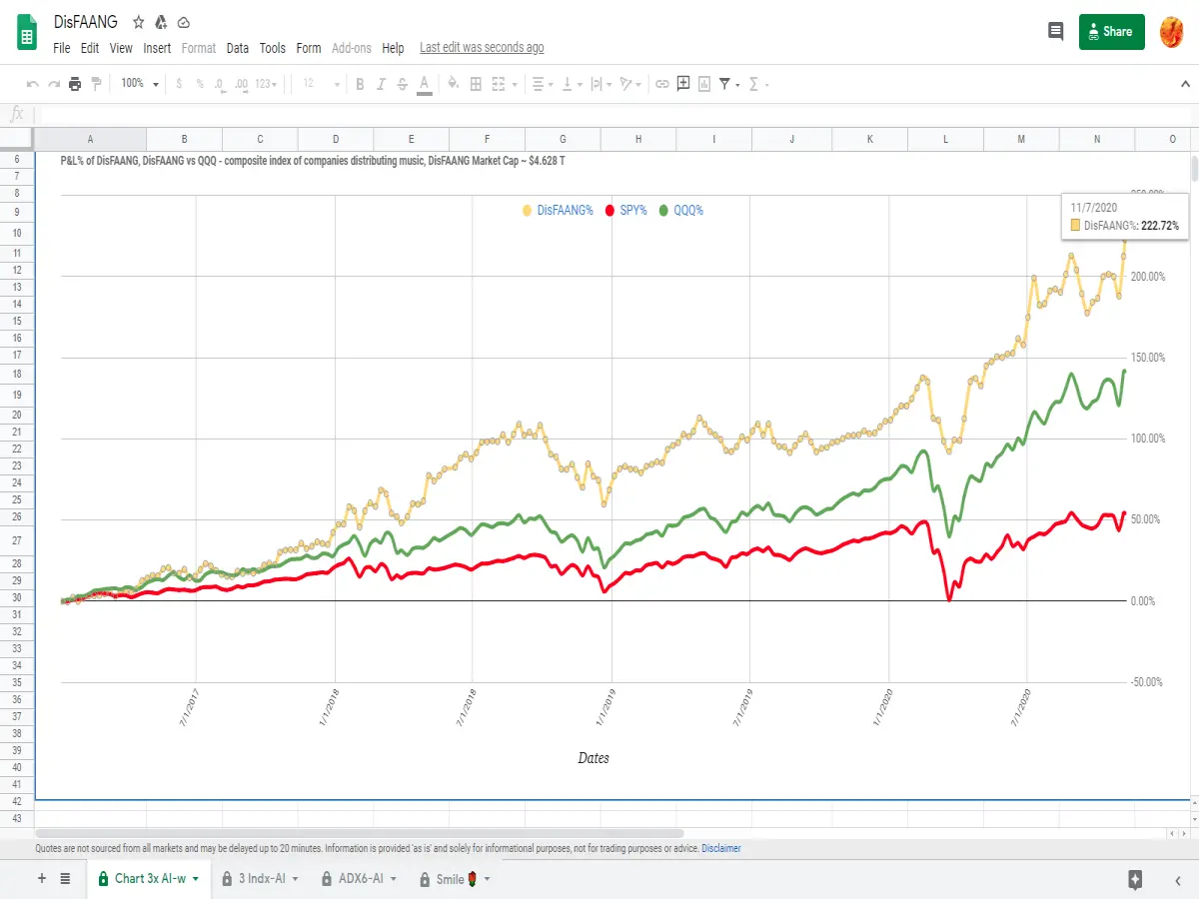Open the Vertical align dropdown
This screenshot has width=1199, height=899.
point(571,84)
